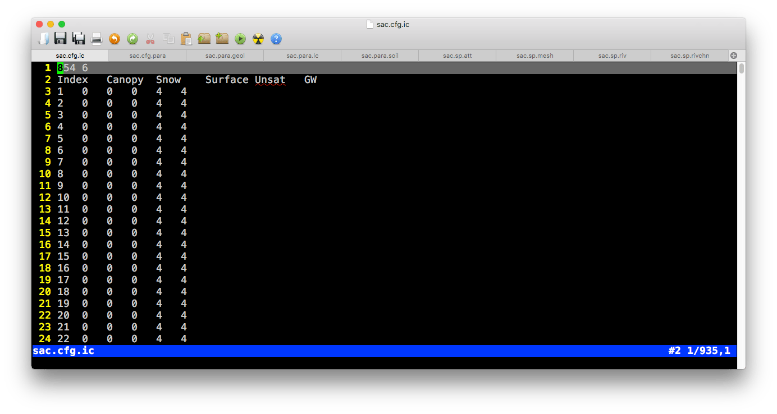This screenshot has height=414, width=777.
Task: Click line number 12 in the gutter
Action: click(45, 197)
